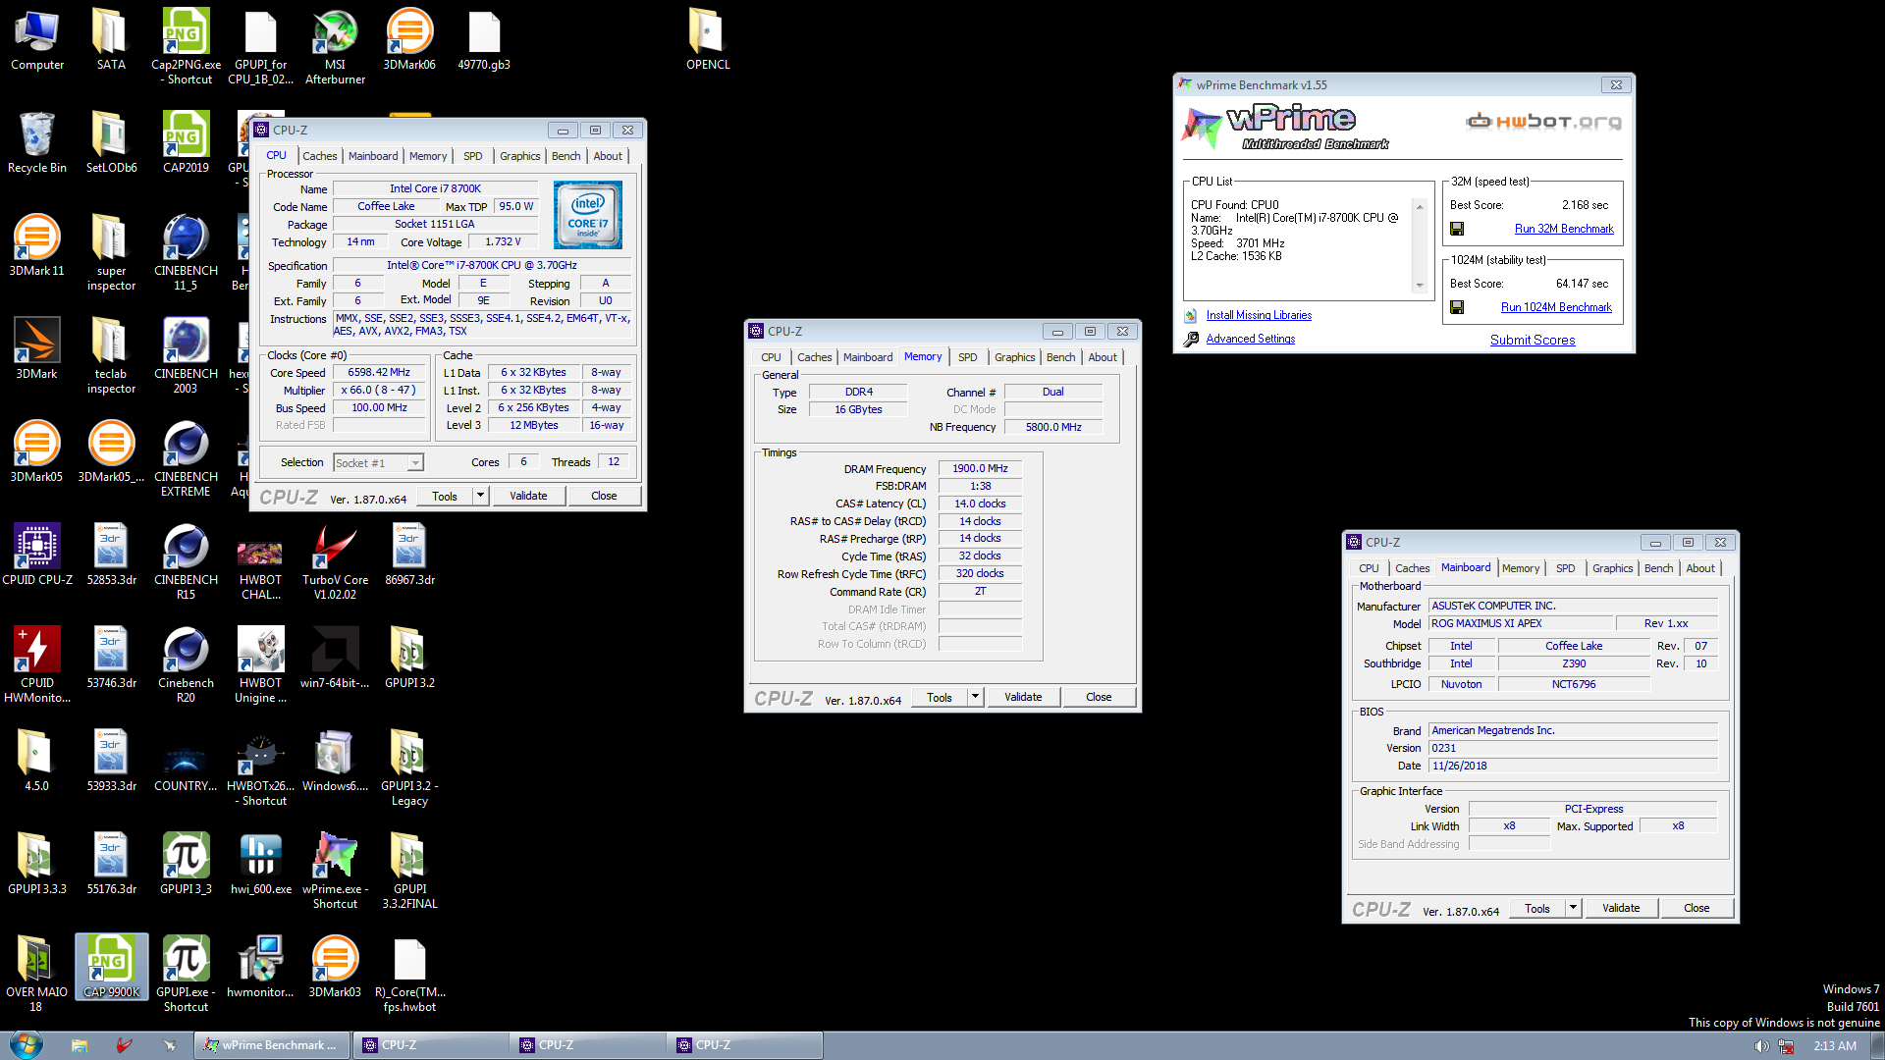The width and height of the screenshot is (1885, 1060).
Task: Launch 3DMark 11 shortcut
Action: 37,246
